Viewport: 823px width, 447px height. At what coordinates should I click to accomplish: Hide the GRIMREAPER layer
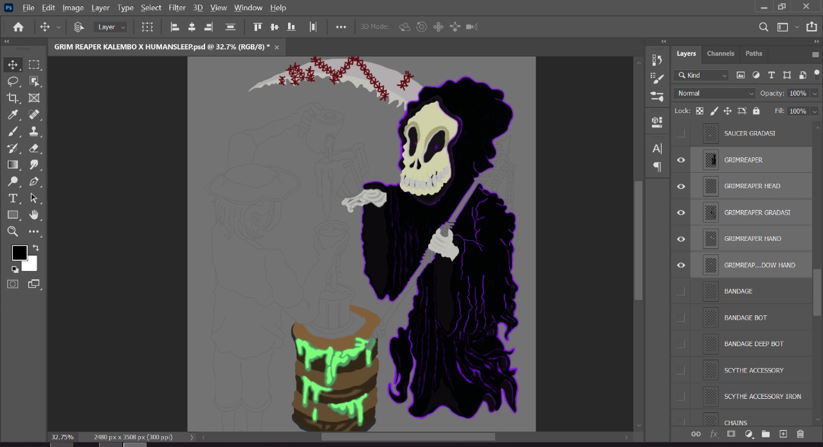click(x=681, y=160)
